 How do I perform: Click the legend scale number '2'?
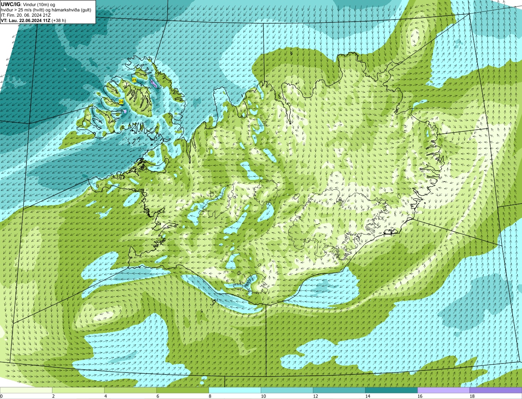click(53, 396)
